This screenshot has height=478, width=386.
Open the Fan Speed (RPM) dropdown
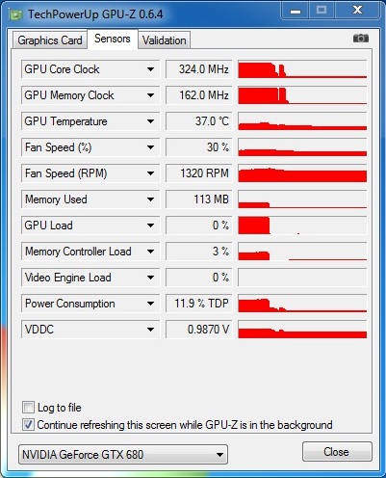(150, 173)
